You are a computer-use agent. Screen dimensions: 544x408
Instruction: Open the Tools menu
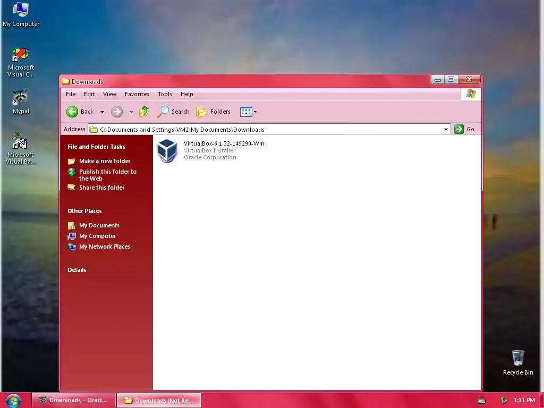click(x=165, y=94)
